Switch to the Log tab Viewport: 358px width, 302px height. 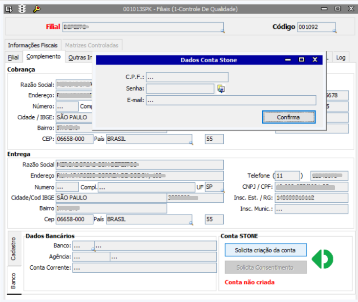340,57
